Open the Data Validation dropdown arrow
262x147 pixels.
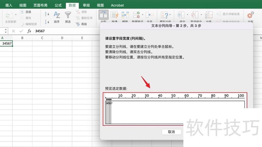coord(142,15)
